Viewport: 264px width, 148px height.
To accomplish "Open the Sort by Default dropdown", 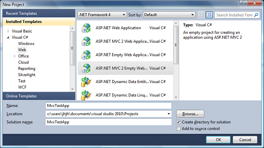I will [169, 15].
